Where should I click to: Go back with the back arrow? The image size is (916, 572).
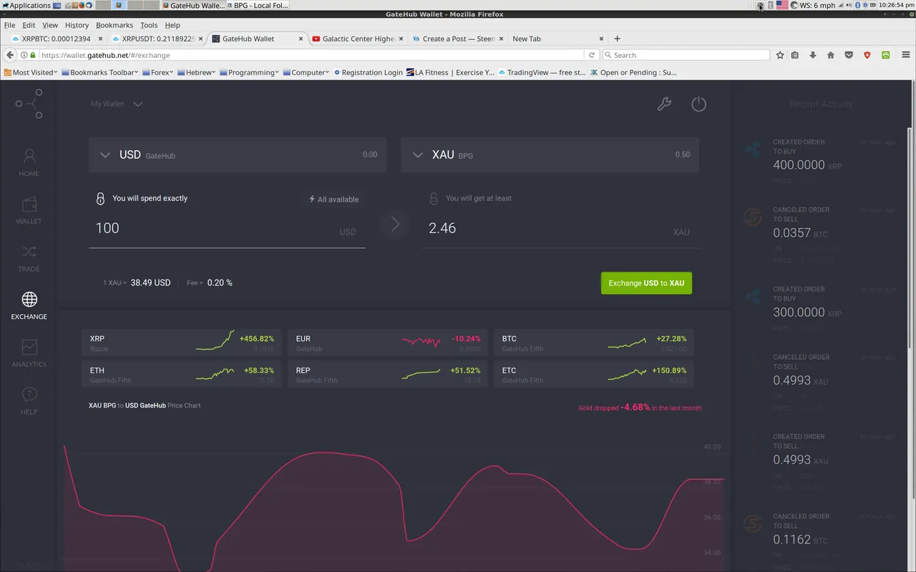(10, 55)
